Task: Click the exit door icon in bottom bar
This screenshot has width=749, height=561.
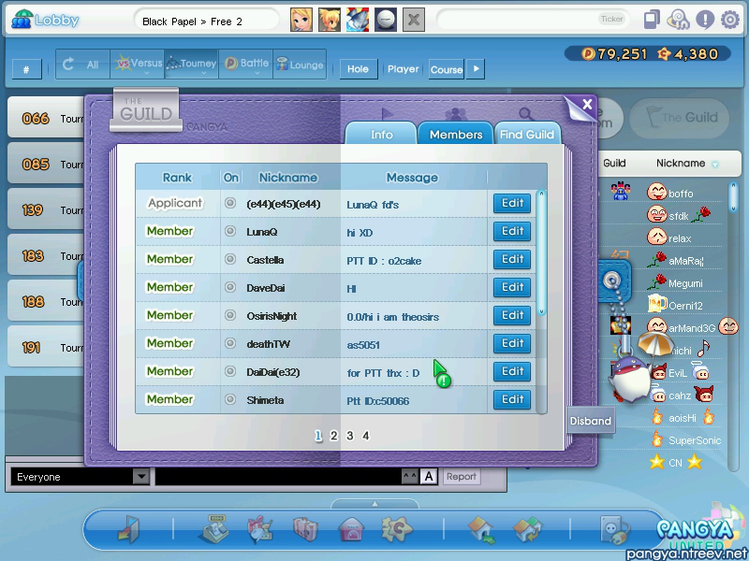Action: pos(129,529)
